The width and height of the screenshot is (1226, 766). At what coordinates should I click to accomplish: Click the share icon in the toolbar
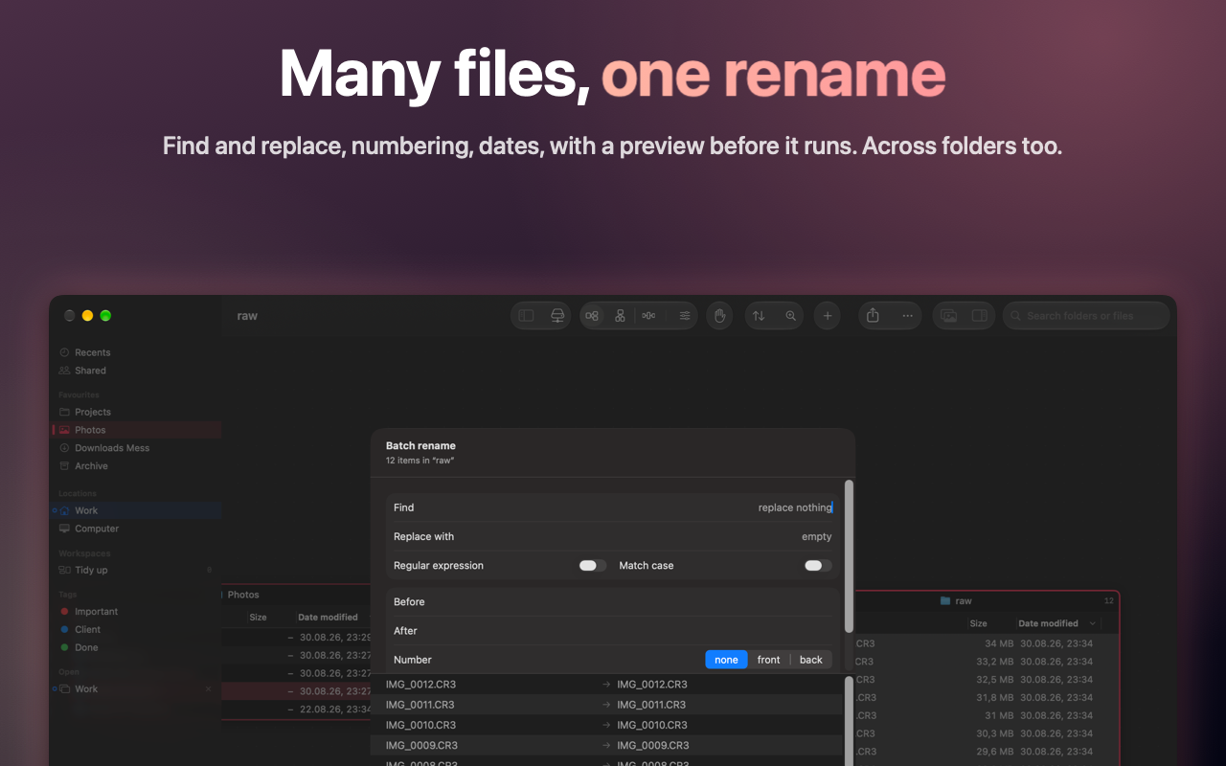click(873, 316)
